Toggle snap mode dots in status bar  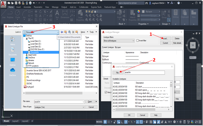click(109, 122)
